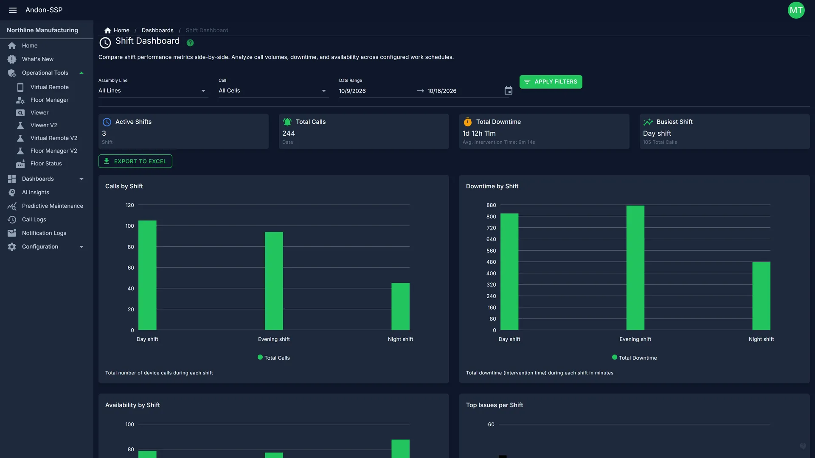The image size is (815, 458).
Task: Toggle Total Calls legend marker
Action: point(260,357)
